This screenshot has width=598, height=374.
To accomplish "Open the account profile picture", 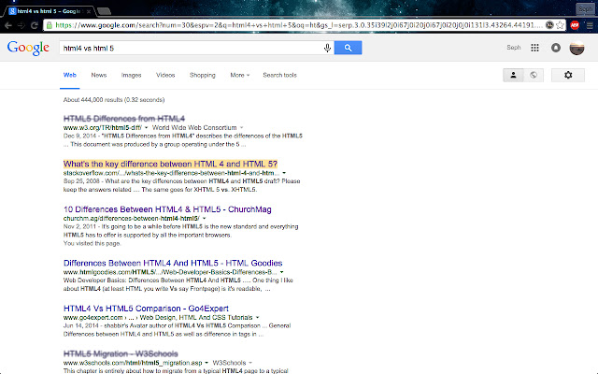I will click(x=577, y=48).
